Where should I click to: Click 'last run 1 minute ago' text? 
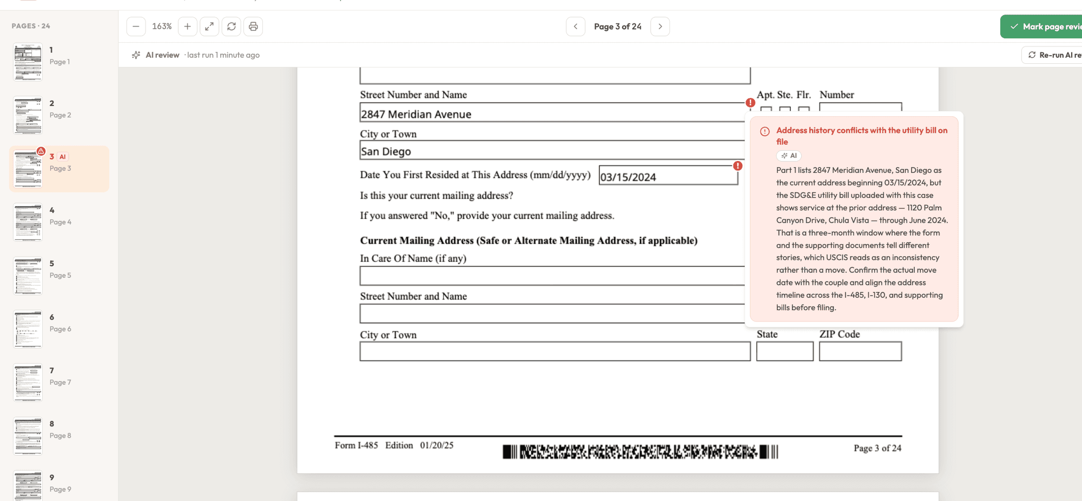point(223,55)
